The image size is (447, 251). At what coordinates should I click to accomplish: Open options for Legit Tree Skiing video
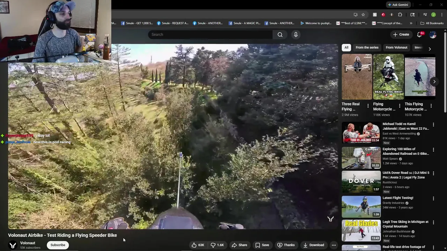click(x=433, y=222)
